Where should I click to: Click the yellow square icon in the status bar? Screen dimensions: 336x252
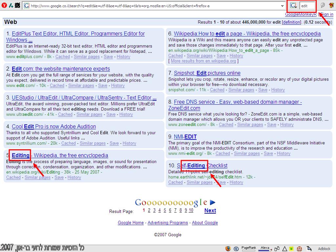(291, 249)
